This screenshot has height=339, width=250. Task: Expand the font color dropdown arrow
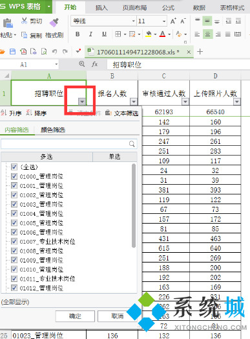pyautogui.click(x=169, y=34)
